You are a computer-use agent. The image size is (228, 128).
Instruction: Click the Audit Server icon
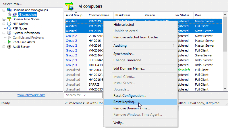tap(9, 47)
